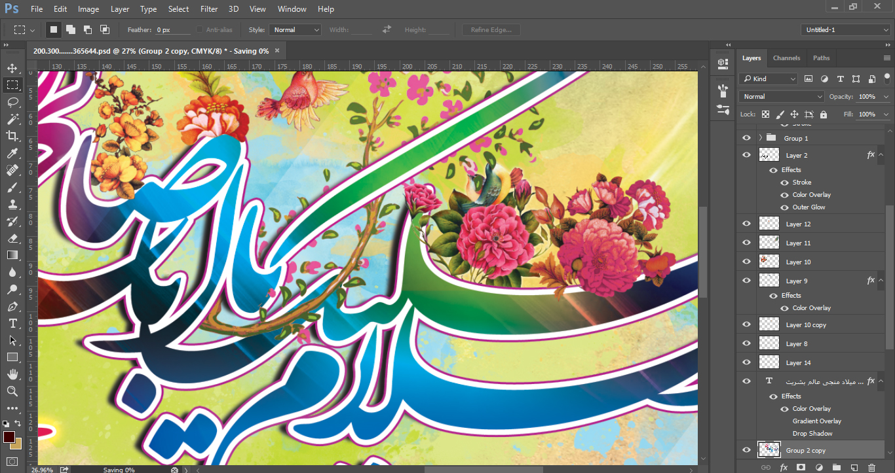
Task: Select the Eyedropper tool
Action: click(x=12, y=153)
